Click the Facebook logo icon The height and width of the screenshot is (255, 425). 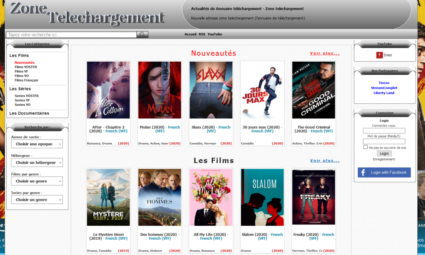363,172
